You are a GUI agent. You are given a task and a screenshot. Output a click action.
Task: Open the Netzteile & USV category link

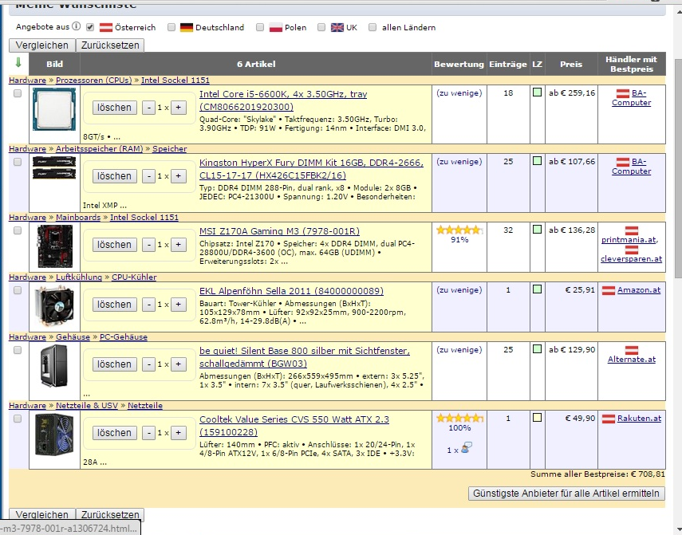[x=87, y=406]
